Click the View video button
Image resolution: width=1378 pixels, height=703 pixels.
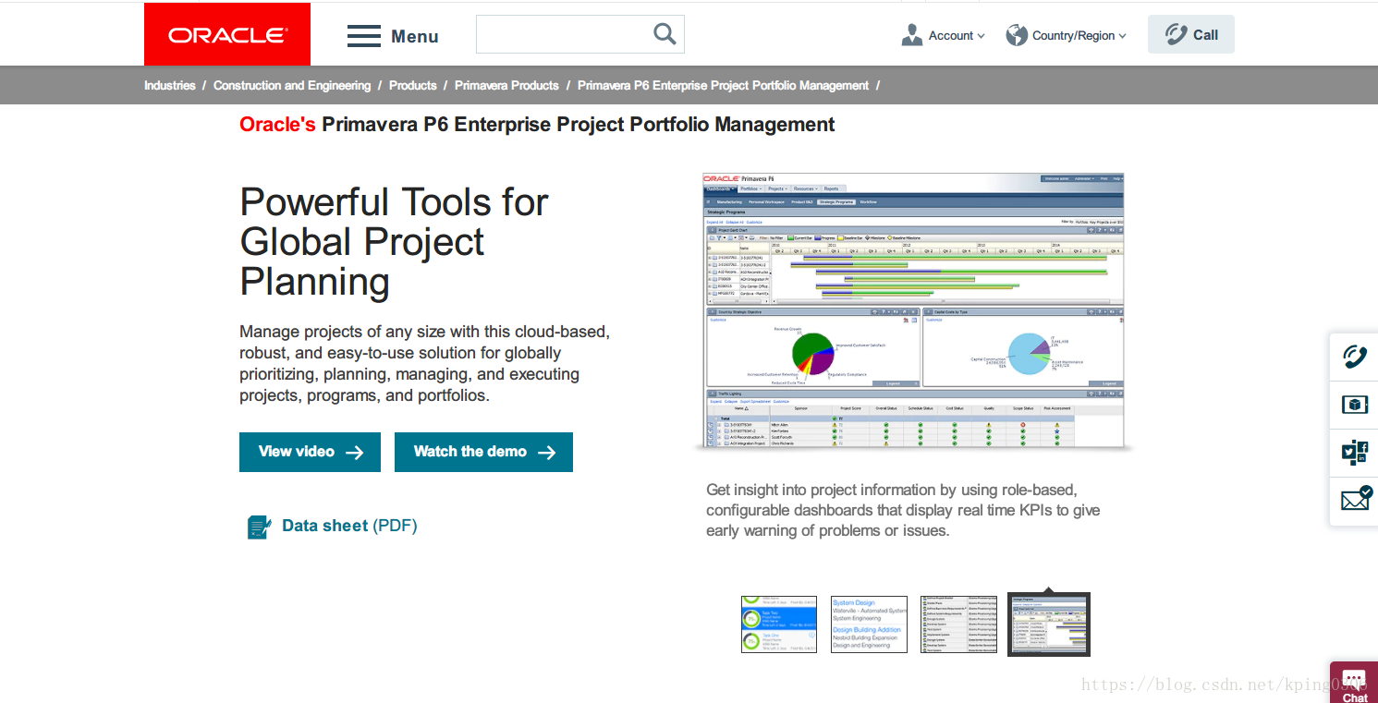[x=310, y=452]
